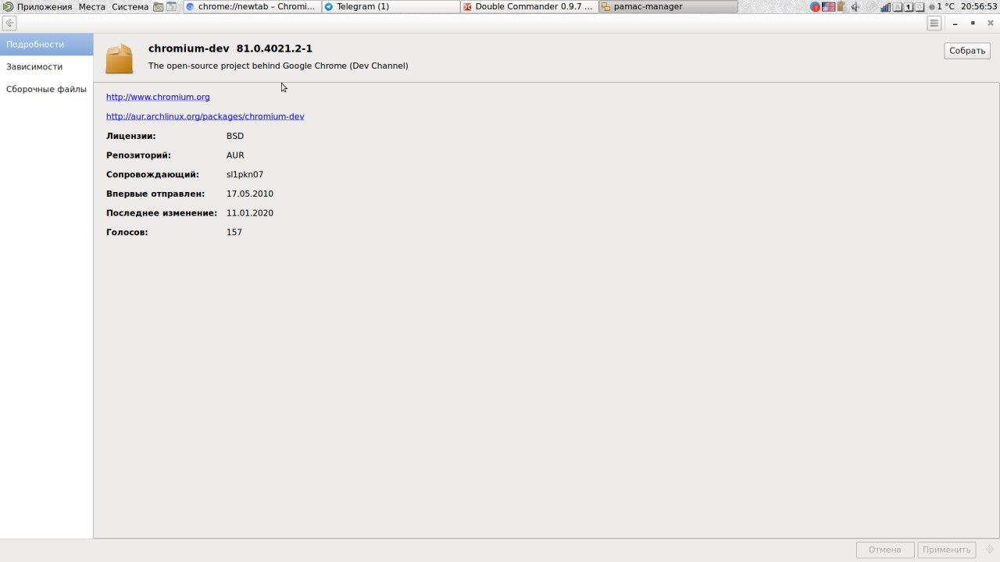Open the pamac hamburger menu
Viewport: 1000px width, 562px height.
pyautogui.click(x=934, y=23)
